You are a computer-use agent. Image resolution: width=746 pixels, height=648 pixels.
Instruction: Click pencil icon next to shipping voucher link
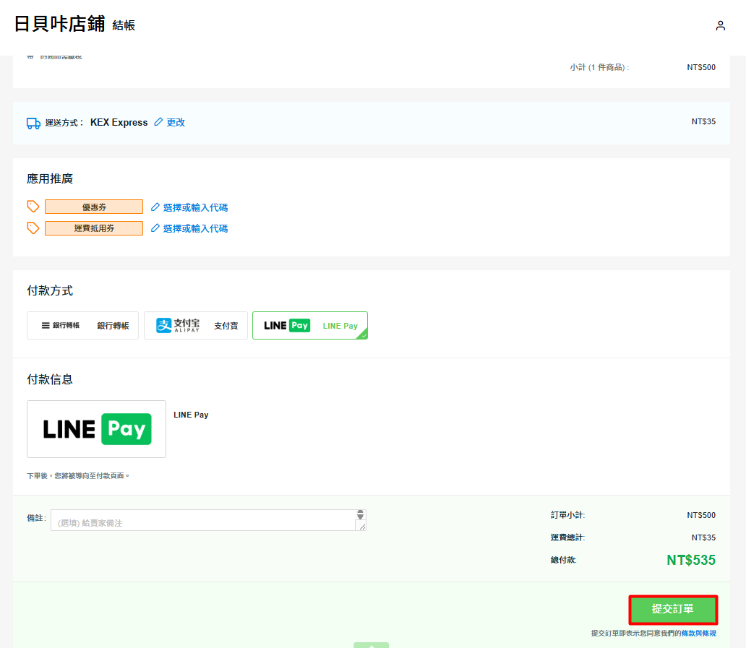tap(155, 228)
